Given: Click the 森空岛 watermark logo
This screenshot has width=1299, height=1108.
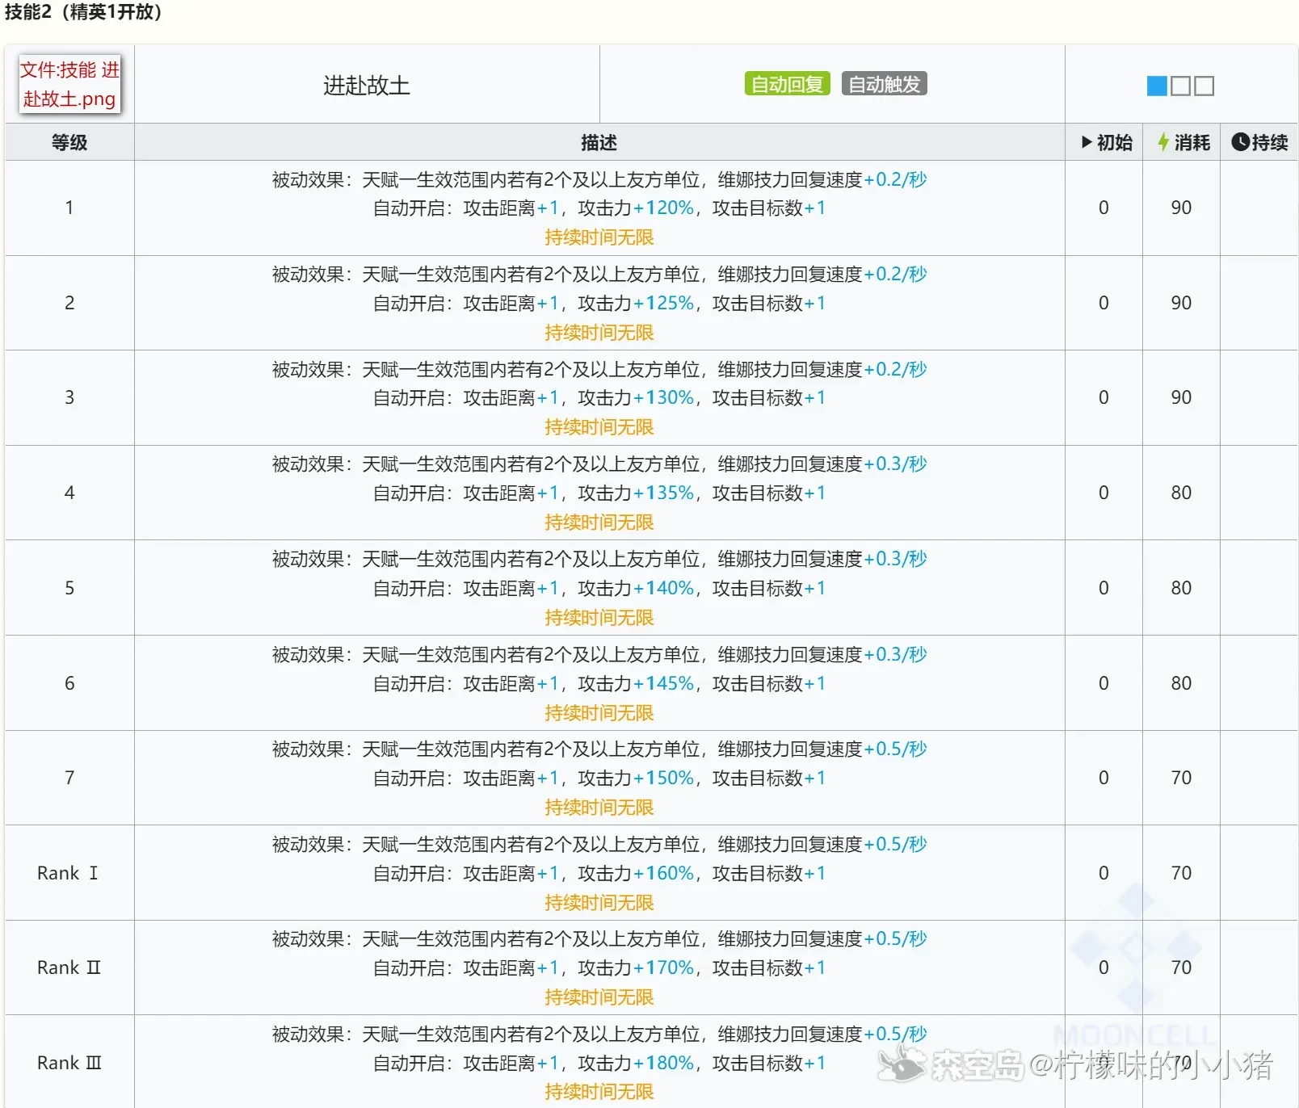Looking at the screenshot, I should click(x=902, y=1064).
